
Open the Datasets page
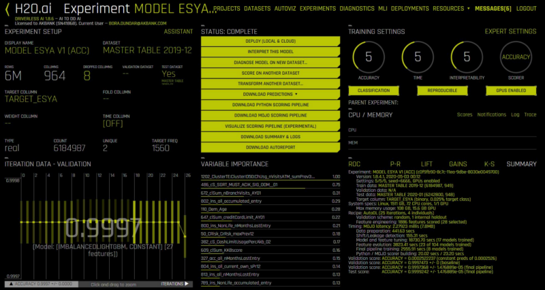point(257,9)
